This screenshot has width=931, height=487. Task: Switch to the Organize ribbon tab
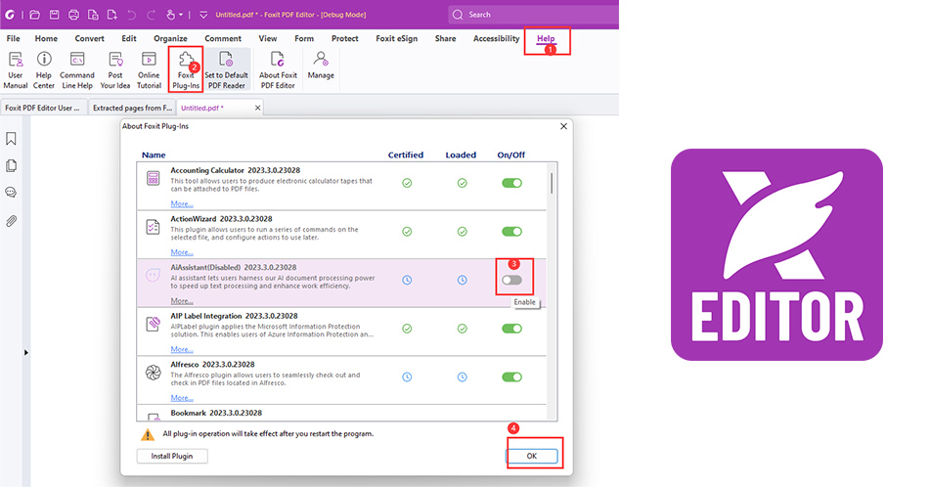[x=170, y=38]
